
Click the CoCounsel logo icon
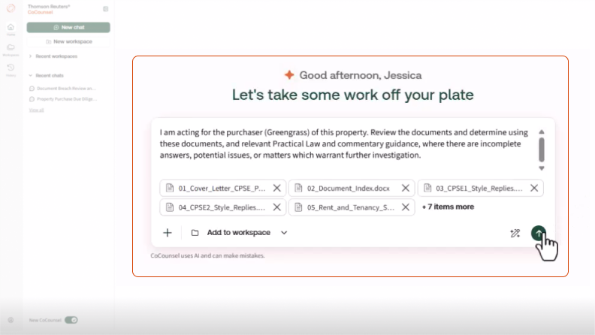(11, 8)
